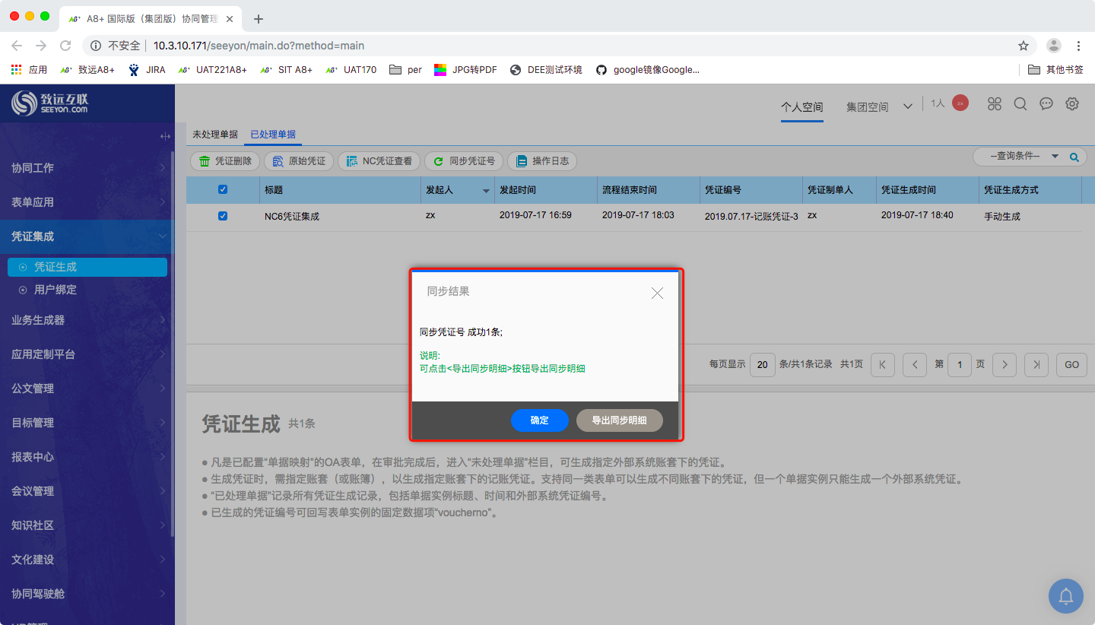This screenshot has height=625, width=1095.
Task: Click the search magnifier icon in header
Action: 1020,104
